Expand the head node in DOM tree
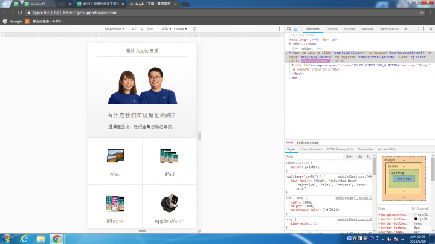Screen dimensions: 435x244 pyautogui.click(x=289, y=44)
